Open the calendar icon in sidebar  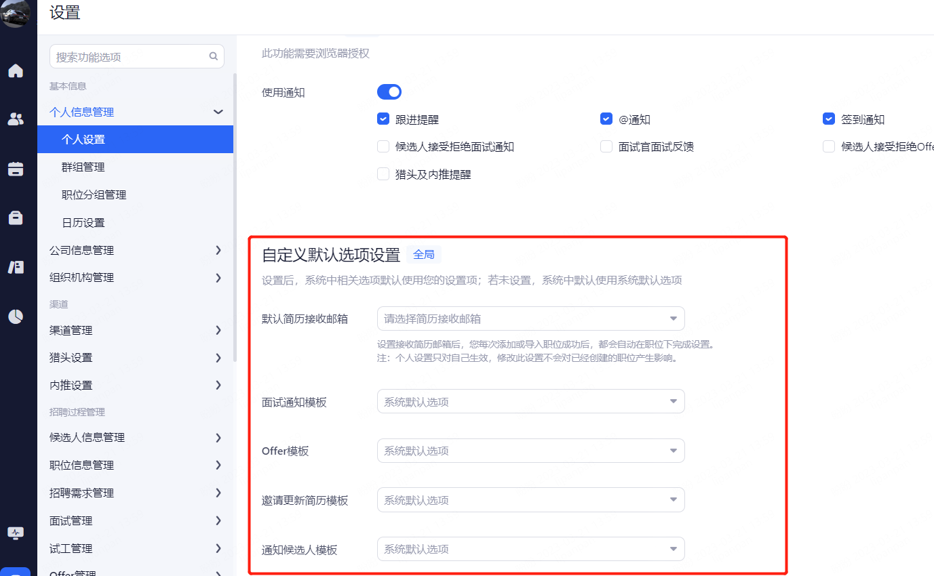16,169
